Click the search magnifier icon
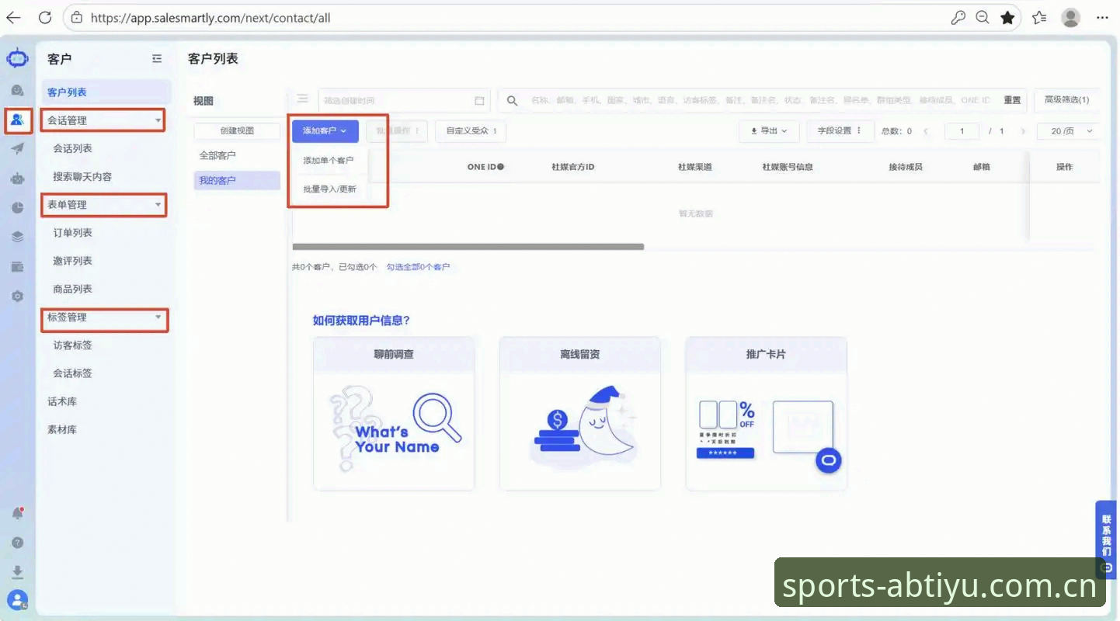1120x621 pixels. click(x=513, y=100)
